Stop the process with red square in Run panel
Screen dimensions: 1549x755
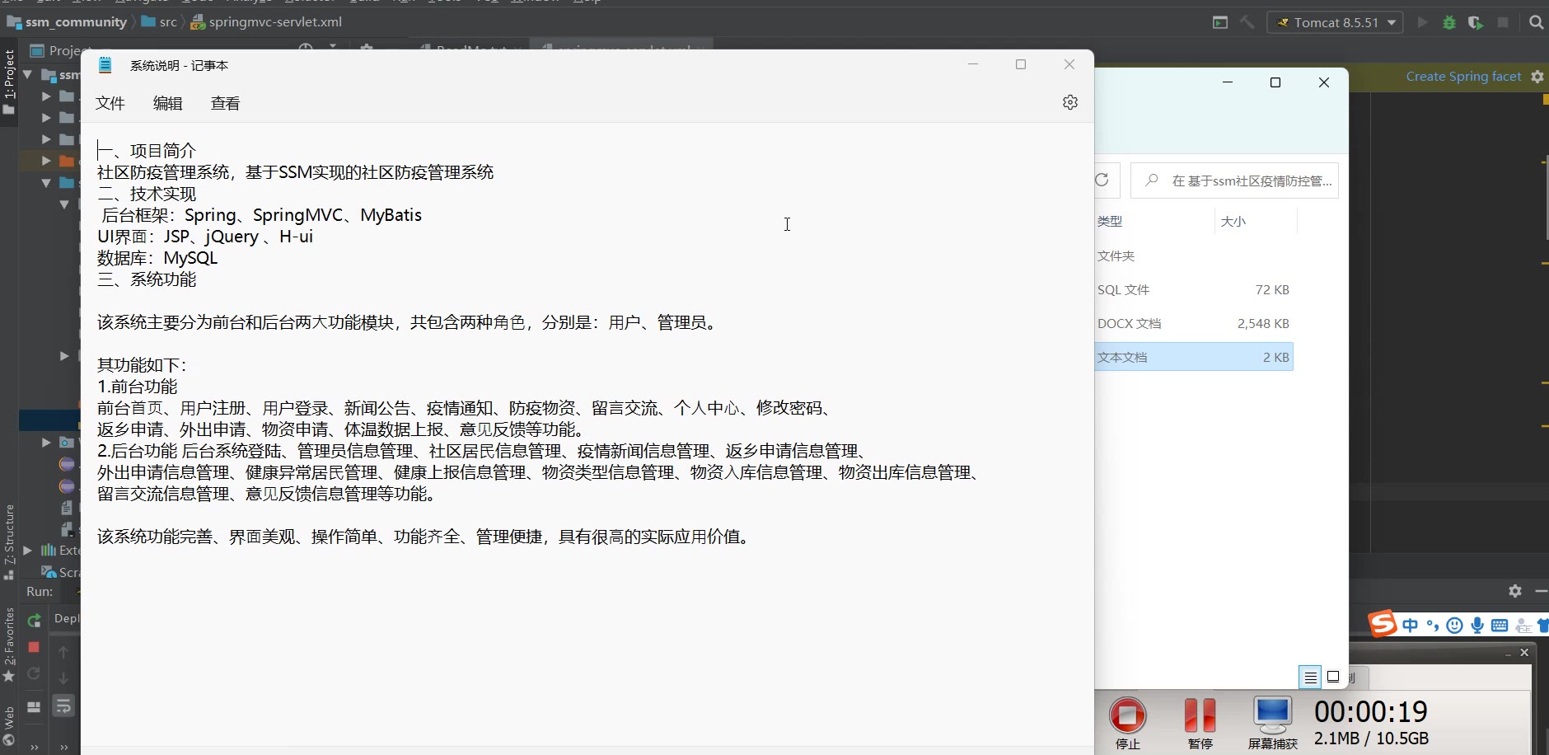(x=34, y=647)
